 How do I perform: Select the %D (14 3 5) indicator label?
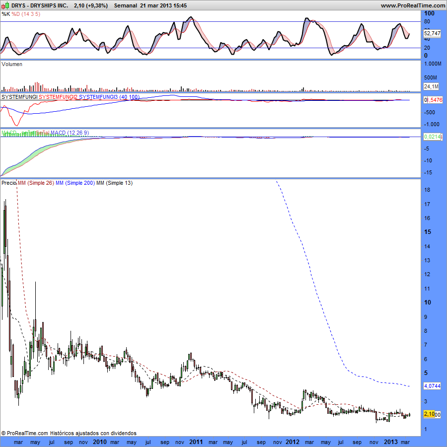coord(26,14)
